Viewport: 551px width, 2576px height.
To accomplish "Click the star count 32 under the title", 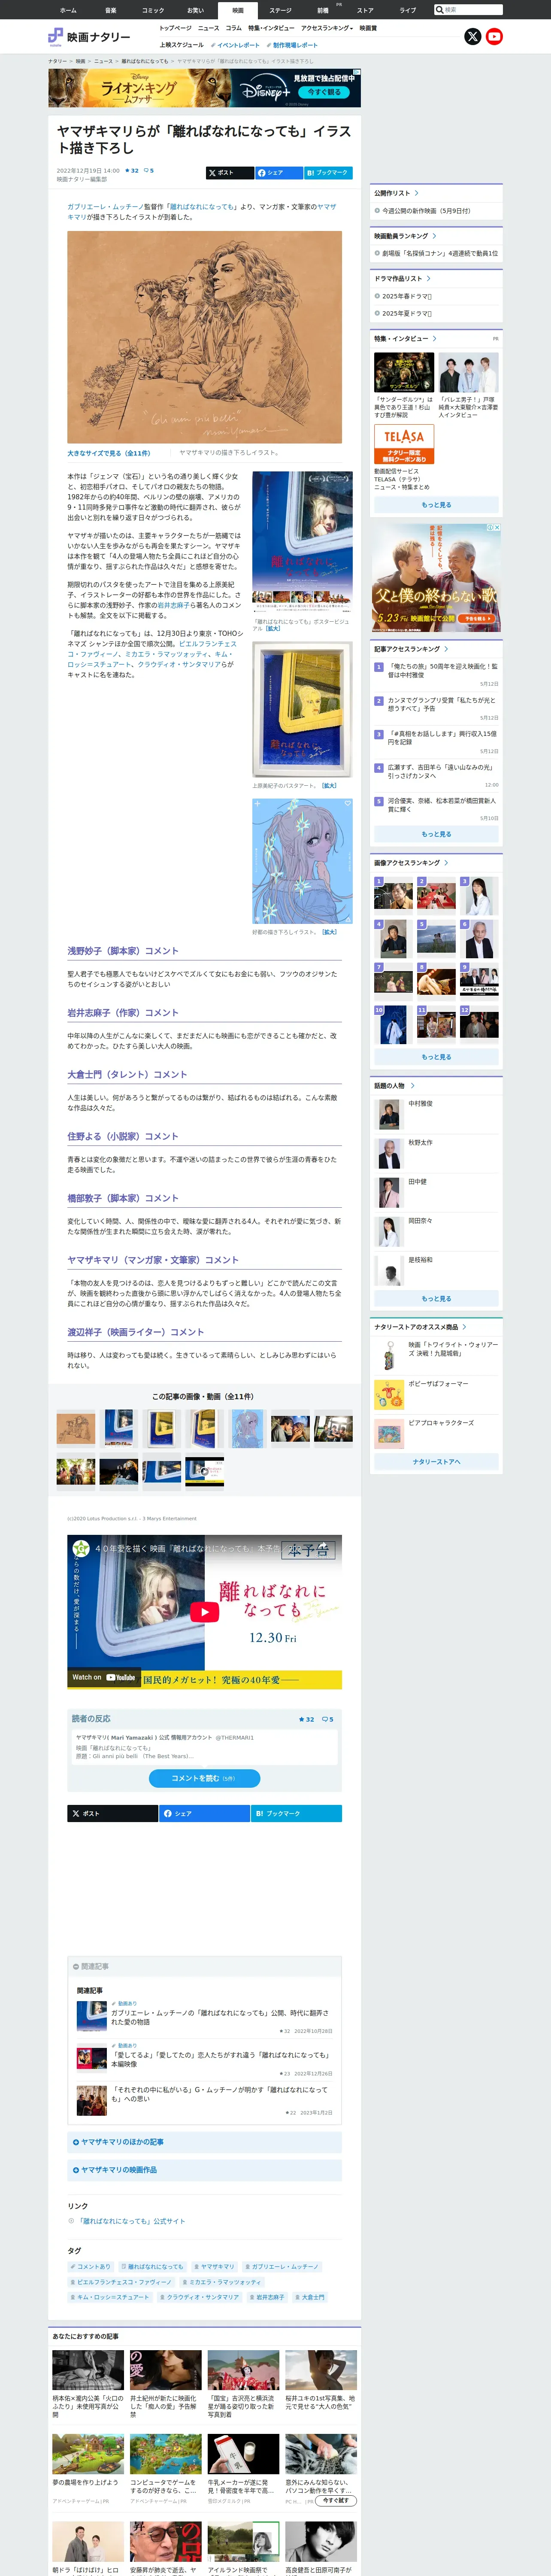I will 132,171.
